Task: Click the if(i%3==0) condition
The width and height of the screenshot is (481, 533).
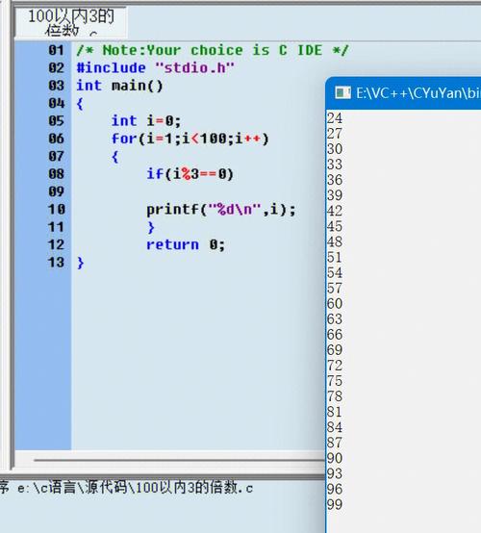Action: pyautogui.click(x=190, y=174)
